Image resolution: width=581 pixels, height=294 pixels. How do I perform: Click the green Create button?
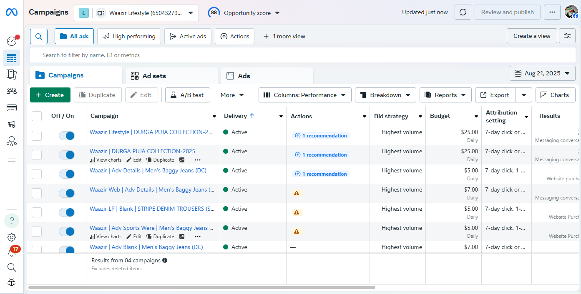(50, 95)
